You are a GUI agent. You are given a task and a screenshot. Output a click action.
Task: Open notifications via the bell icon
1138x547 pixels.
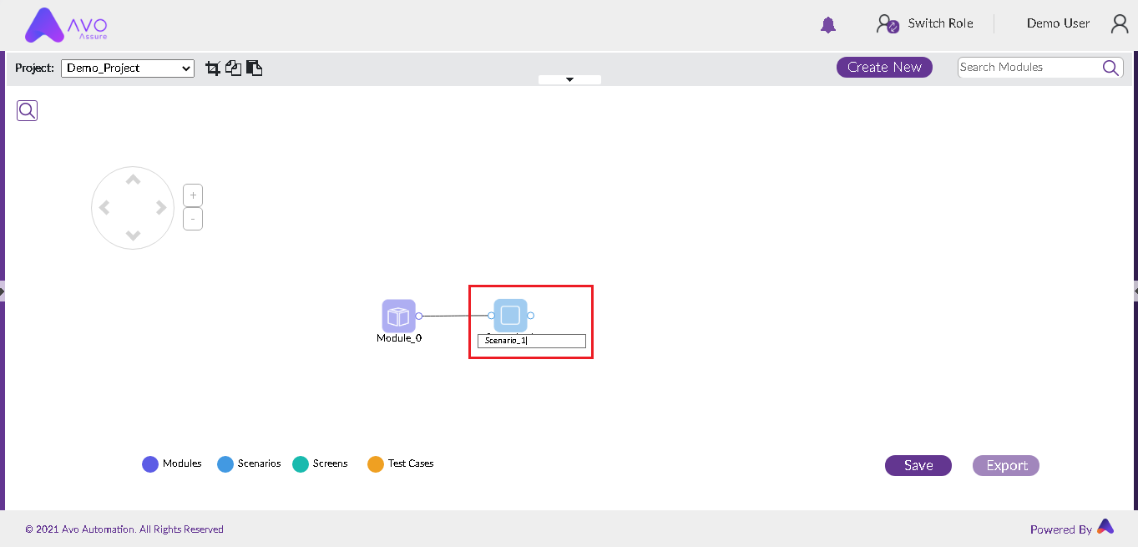tap(828, 25)
